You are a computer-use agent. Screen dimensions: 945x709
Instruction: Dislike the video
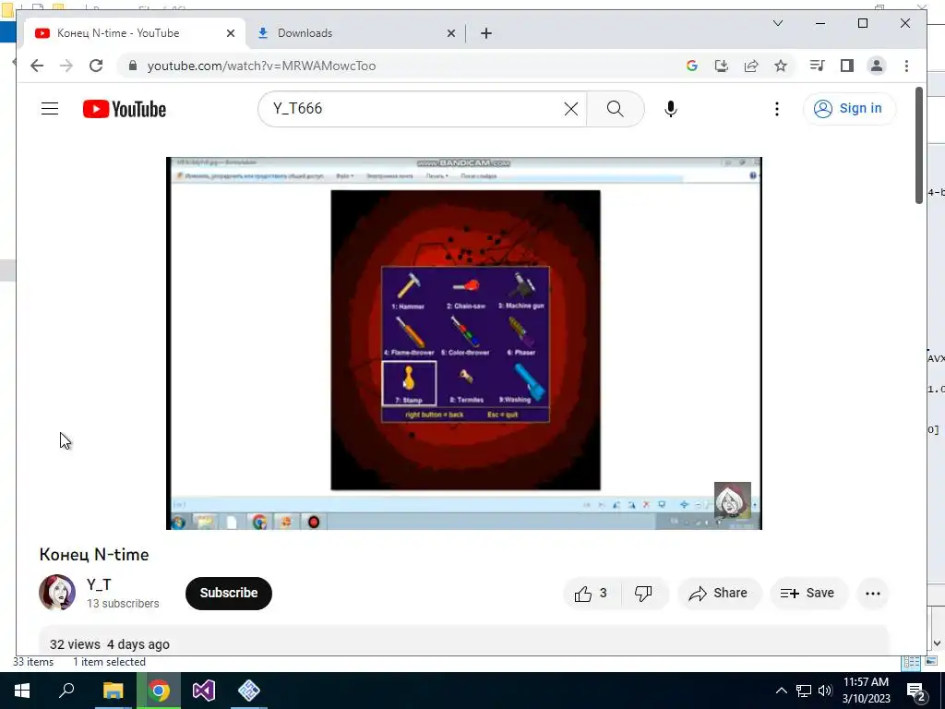point(643,594)
